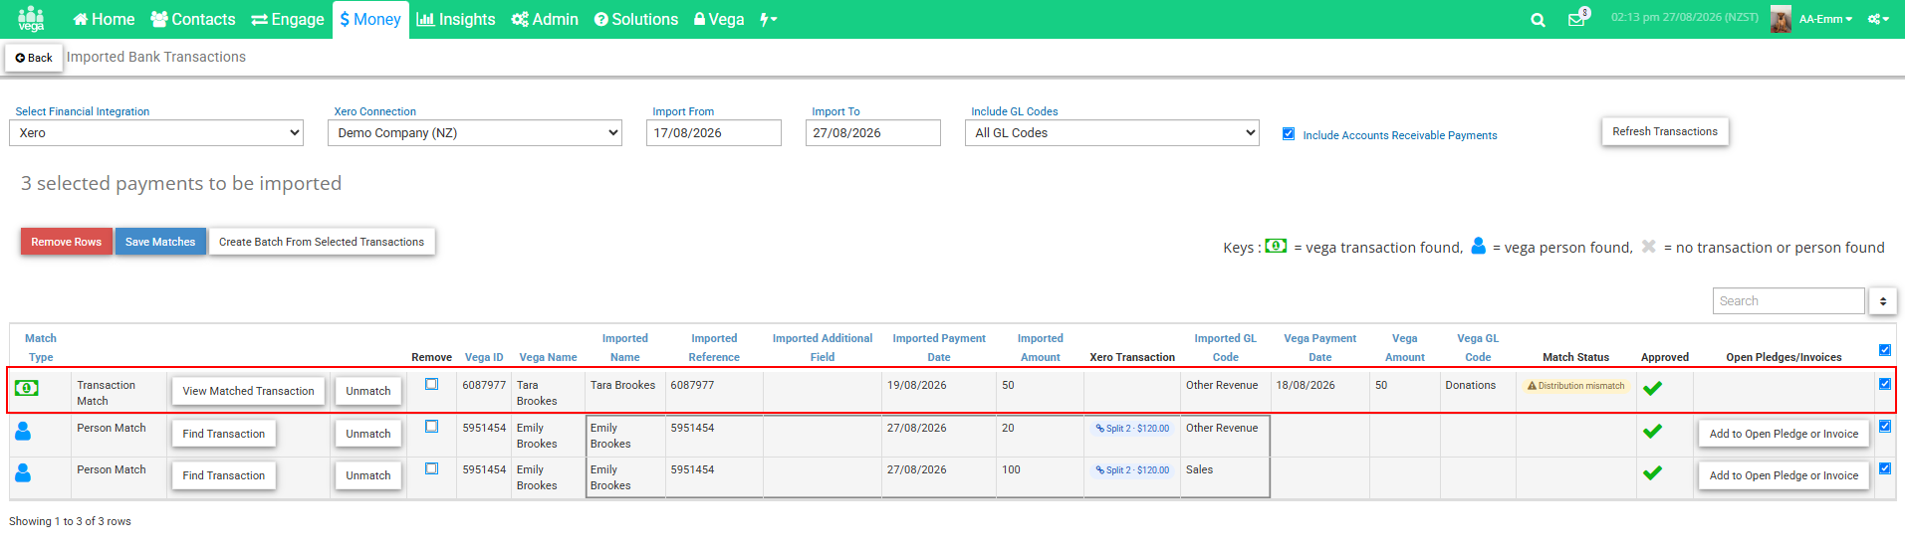Expand the Xero Connection Demo Company dropdown

click(475, 132)
